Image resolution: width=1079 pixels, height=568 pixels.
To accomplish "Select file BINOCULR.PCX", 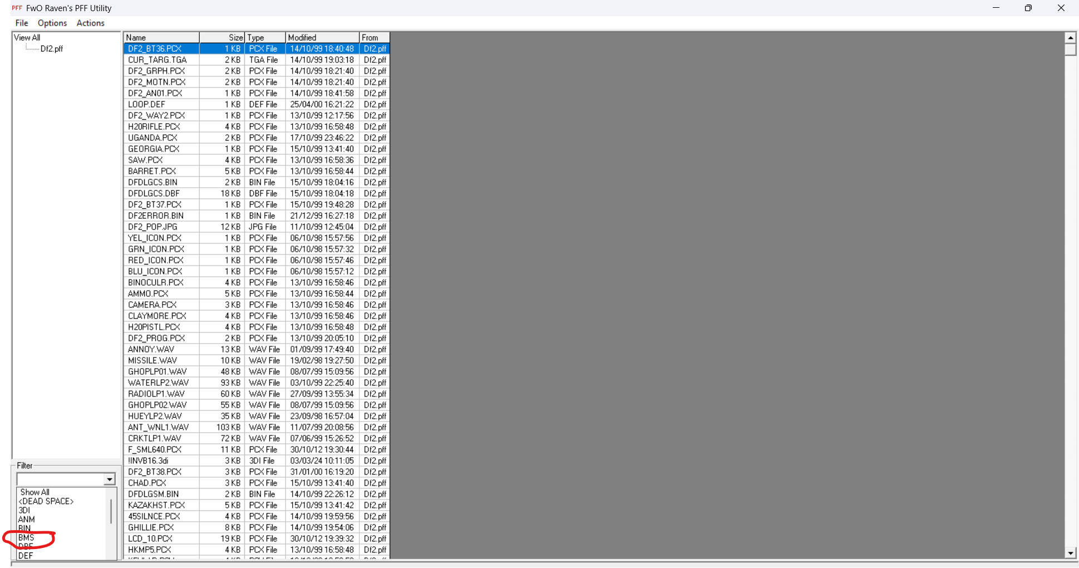I will pos(156,282).
